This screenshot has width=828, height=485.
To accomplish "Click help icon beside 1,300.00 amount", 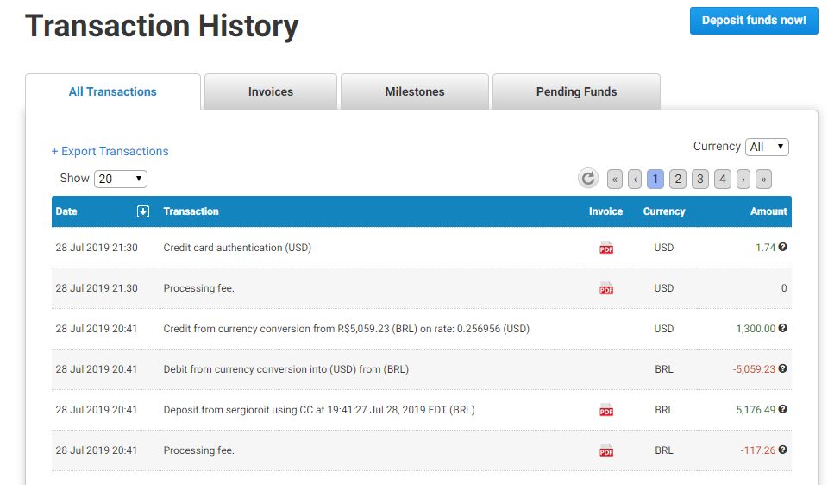I will 782,328.
